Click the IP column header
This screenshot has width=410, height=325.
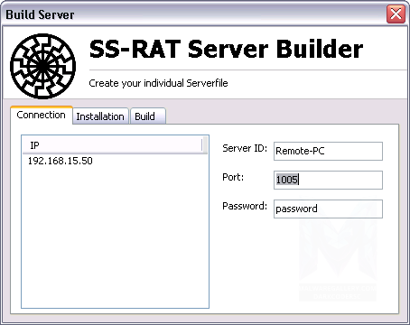[x=112, y=145]
